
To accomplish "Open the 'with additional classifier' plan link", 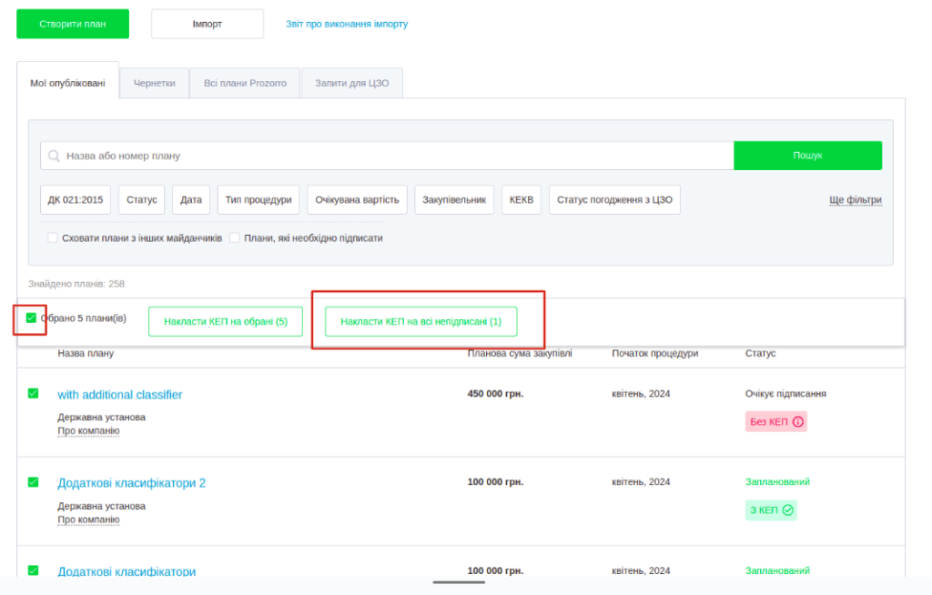I will 120,395.
